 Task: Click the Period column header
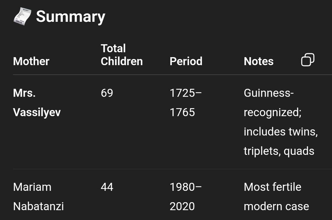186,61
